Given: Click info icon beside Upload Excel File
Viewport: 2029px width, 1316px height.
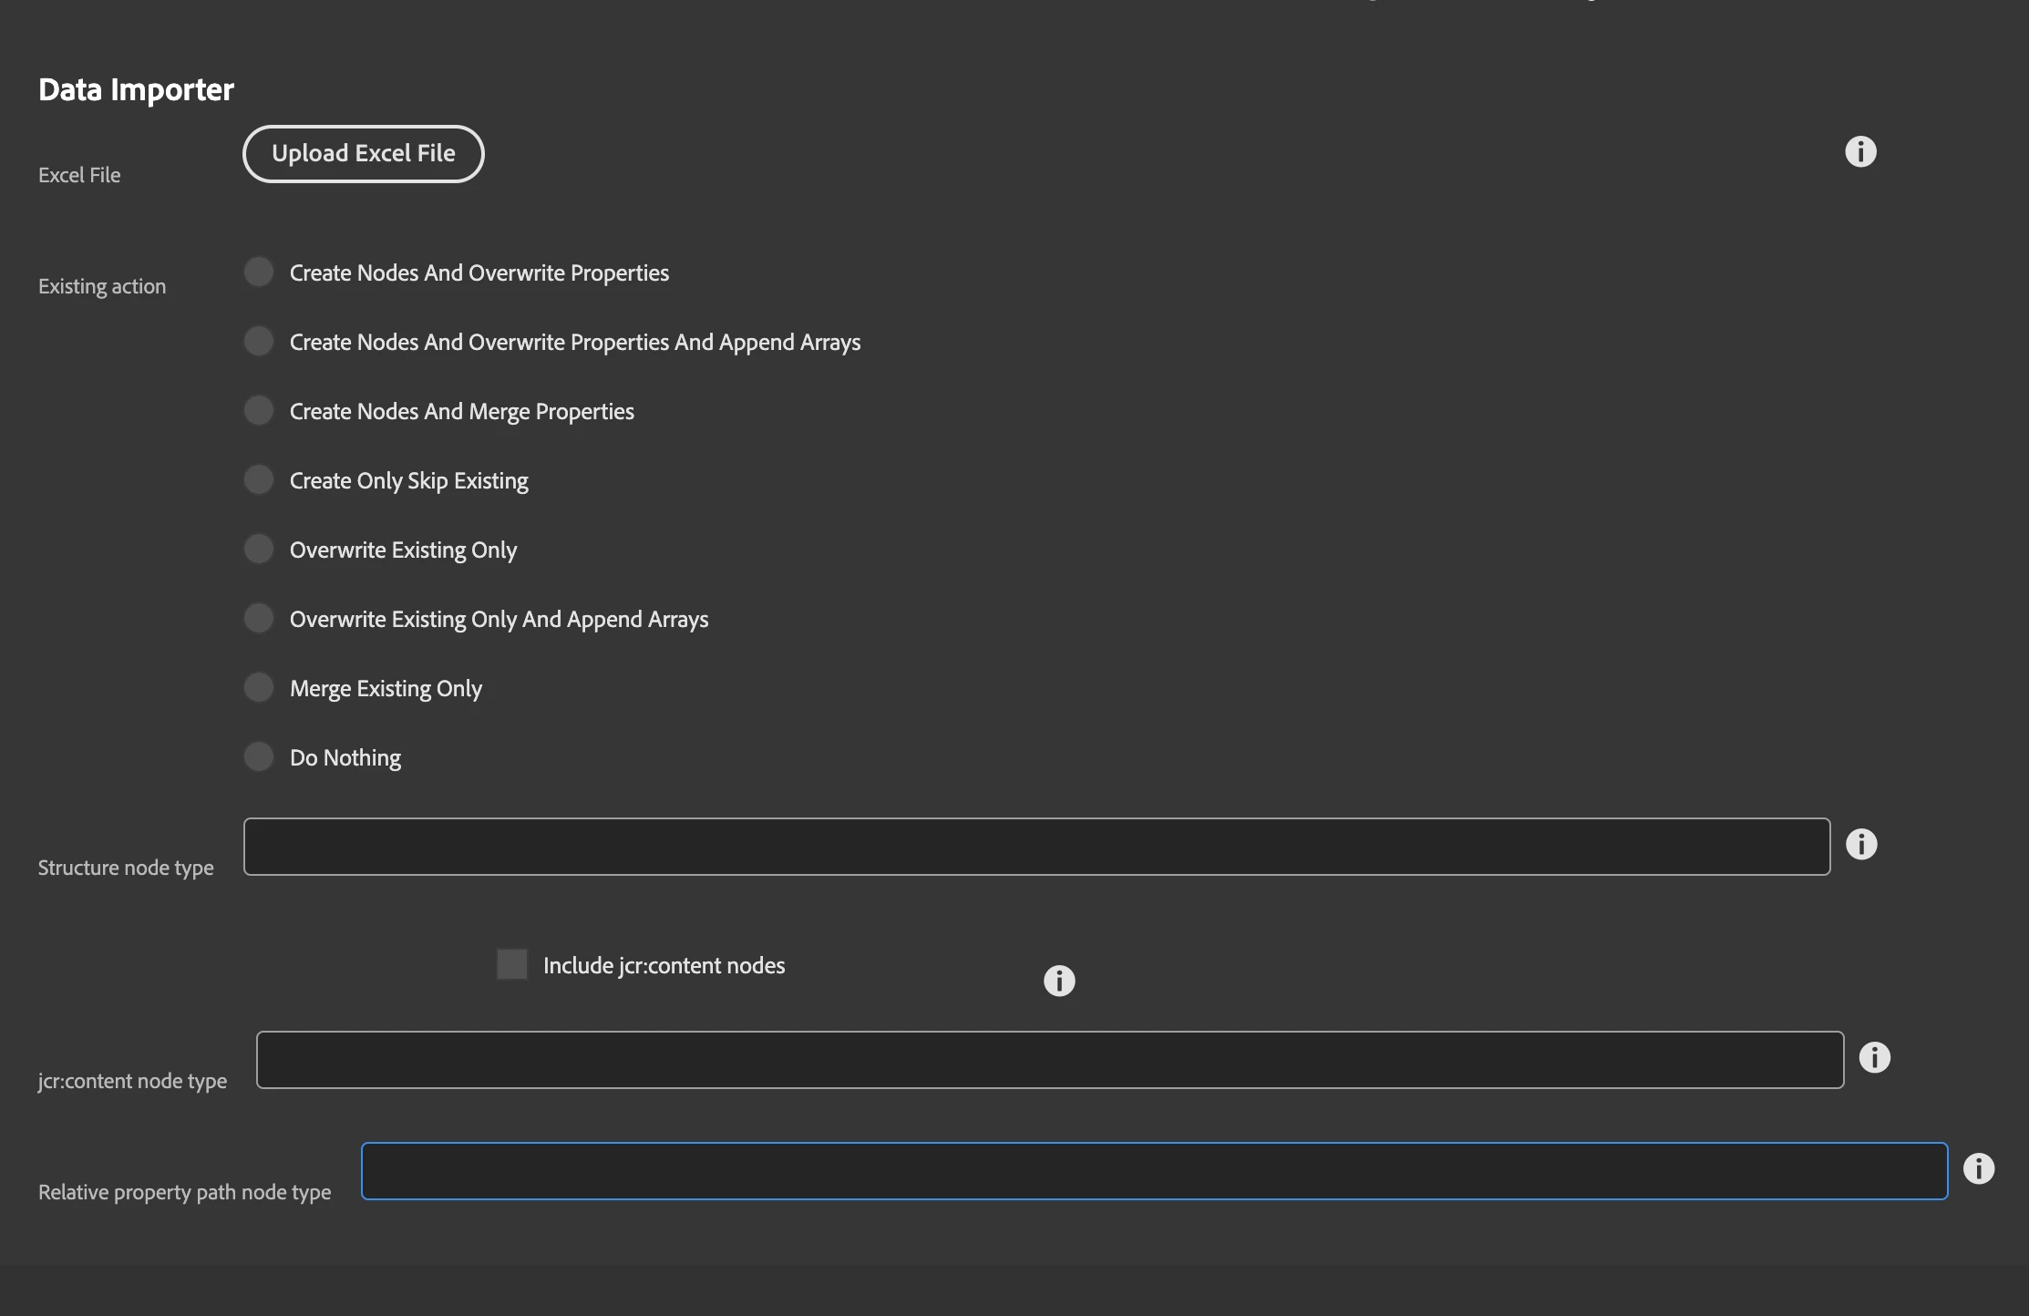Looking at the screenshot, I should coord(1860,151).
